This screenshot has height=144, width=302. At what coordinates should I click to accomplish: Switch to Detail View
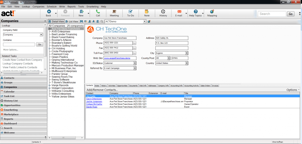coord(56,21)
